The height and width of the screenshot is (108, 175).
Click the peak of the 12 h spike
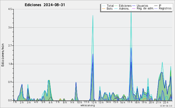click(x=93, y=15)
